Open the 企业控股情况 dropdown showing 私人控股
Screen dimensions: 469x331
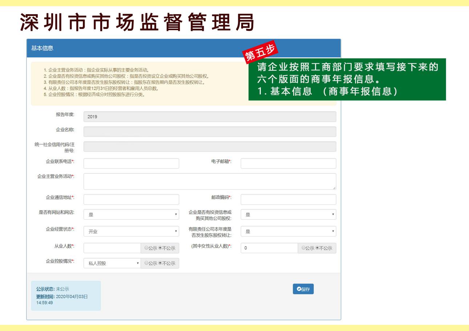pyautogui.click(x=112, y=263)
